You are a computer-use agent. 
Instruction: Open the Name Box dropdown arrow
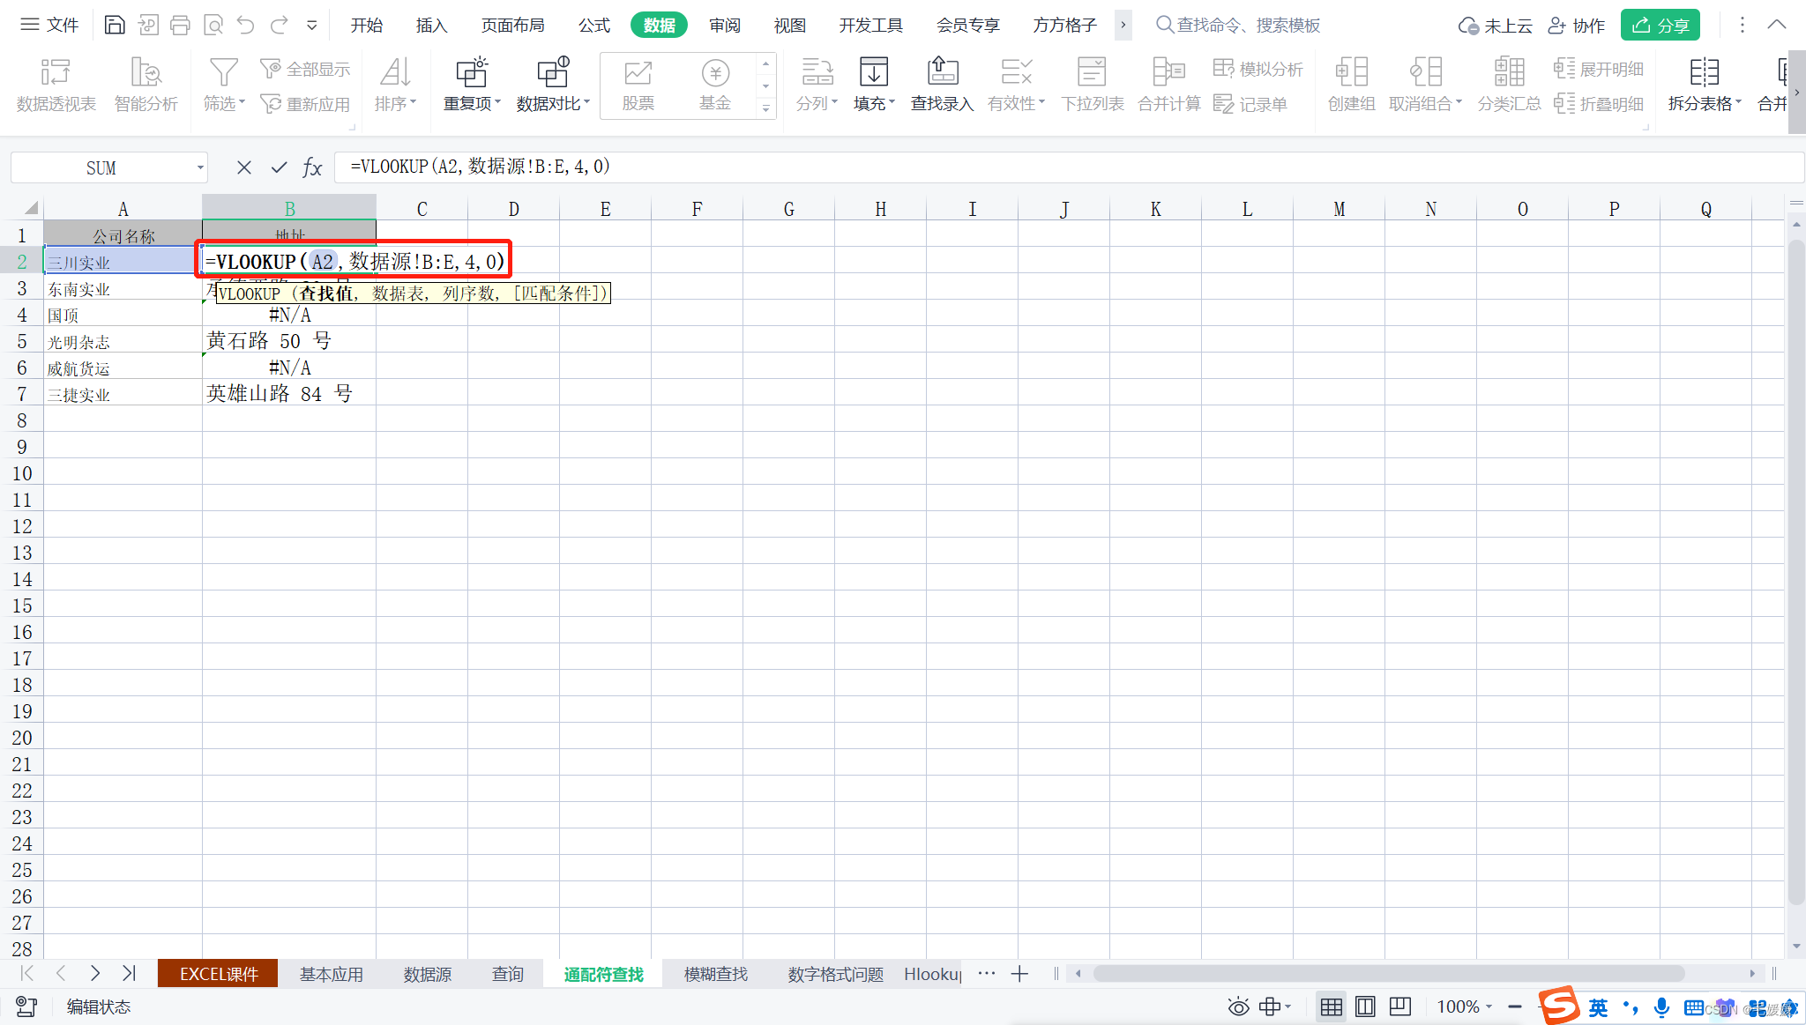[x=200, y=167]
